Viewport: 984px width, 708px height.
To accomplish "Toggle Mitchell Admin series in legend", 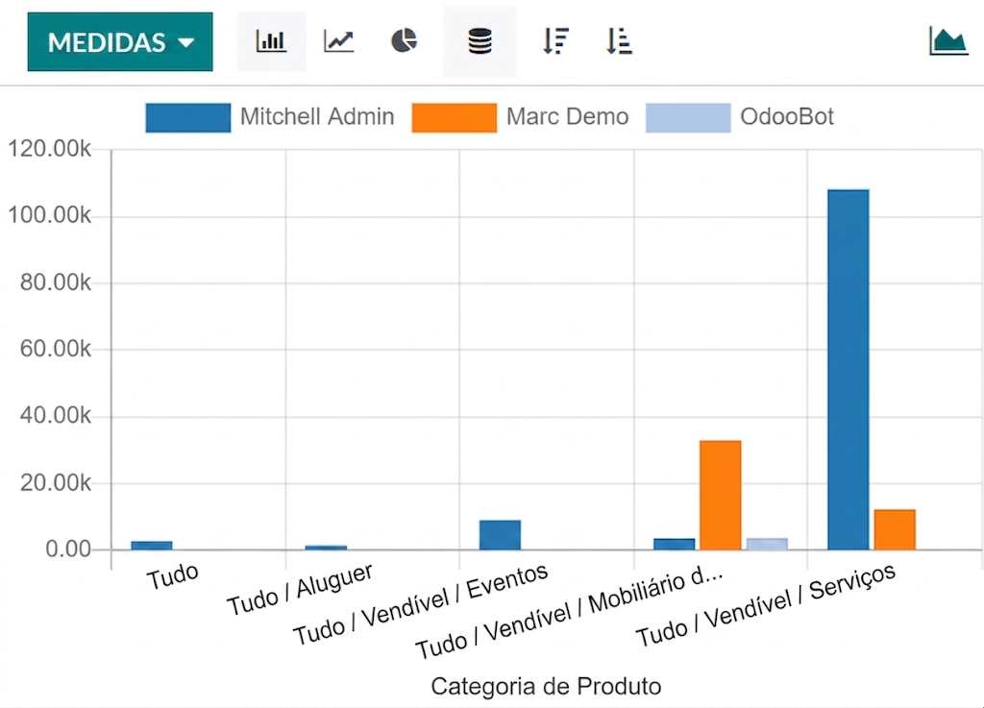I will coord(316,117).
